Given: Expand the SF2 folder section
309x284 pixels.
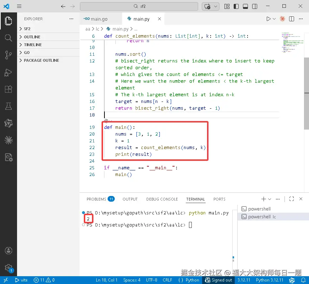Looking at the screenshot, I should (48, 29).
